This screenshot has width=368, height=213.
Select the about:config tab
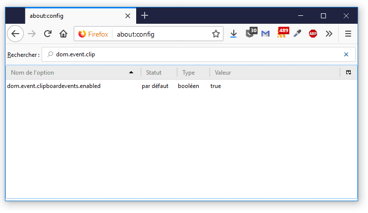coord(81,16)
